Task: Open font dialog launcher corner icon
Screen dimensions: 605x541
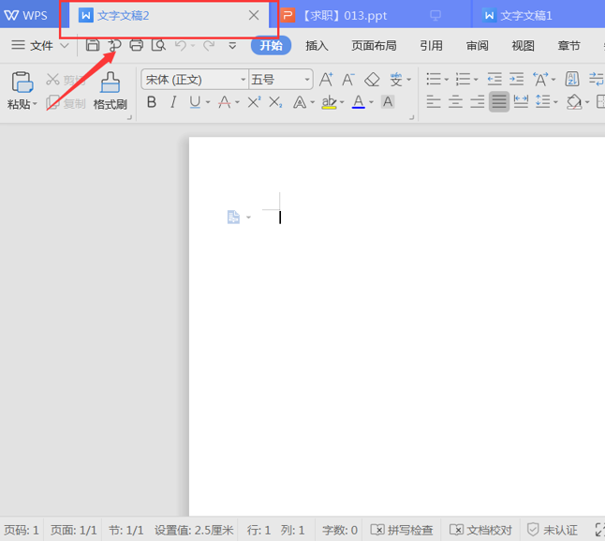Action: tap(411, 117)
